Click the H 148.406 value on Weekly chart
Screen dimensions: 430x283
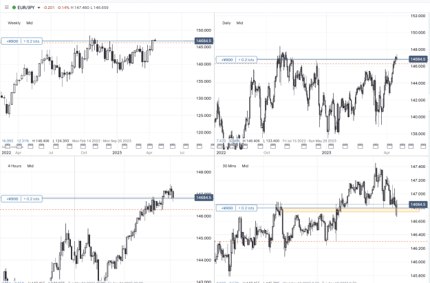point(41,141)
